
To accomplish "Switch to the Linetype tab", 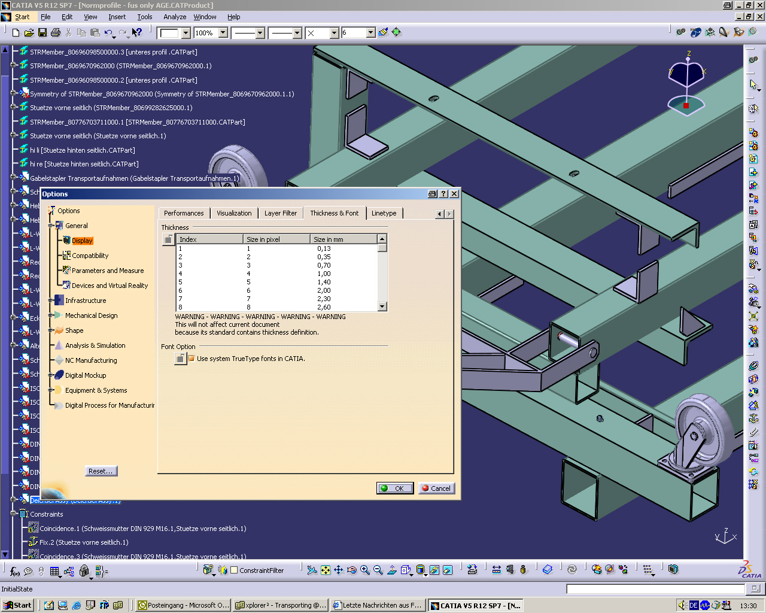I will pyautogui.click(x=384, y=213).
